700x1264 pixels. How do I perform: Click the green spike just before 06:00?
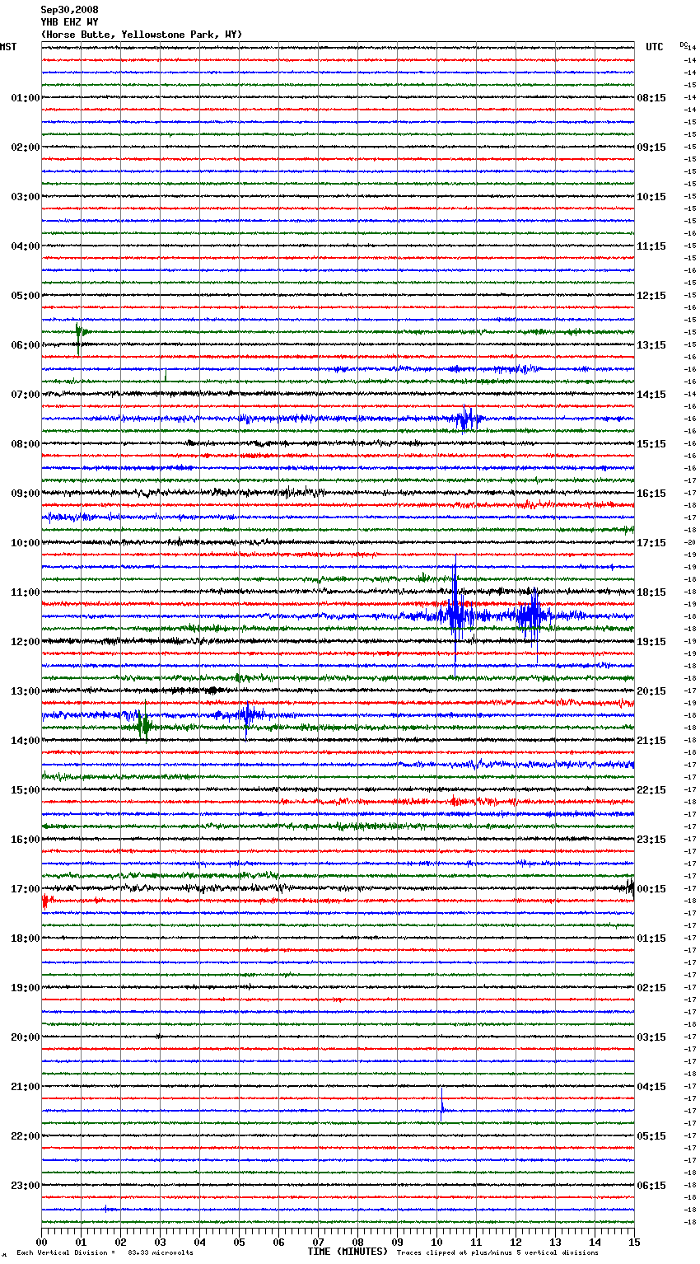pyautogui.click(x=78, y=333)
